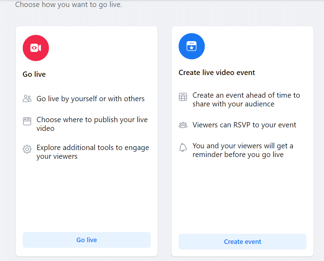The image size is (324, 261).
Task: Click the gear icon beside Explore additional tools
Action: [x=27, y=149]
